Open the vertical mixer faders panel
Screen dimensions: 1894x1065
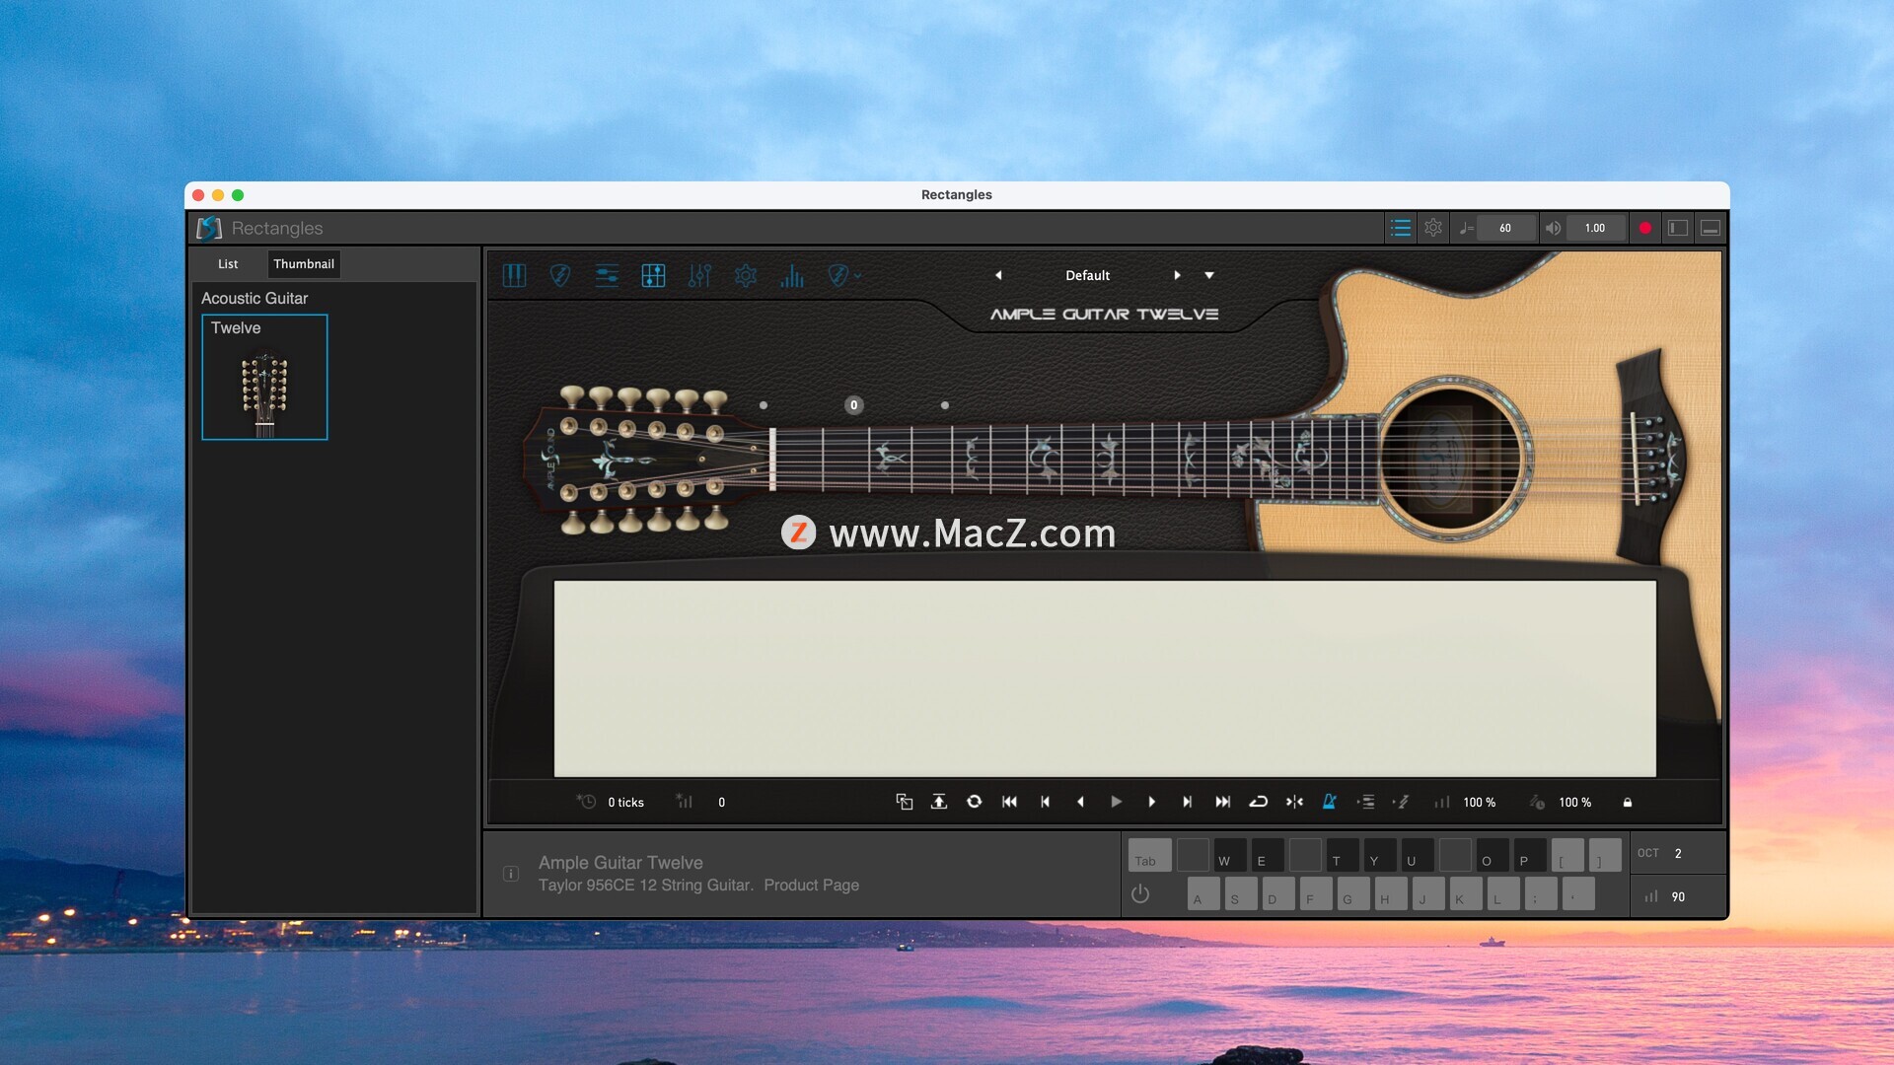click(699, 276)
